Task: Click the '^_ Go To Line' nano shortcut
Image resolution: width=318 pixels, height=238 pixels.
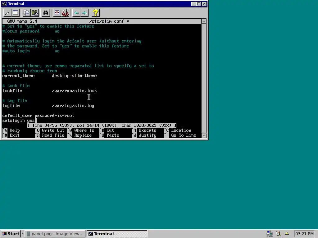Action: [180, 135]
